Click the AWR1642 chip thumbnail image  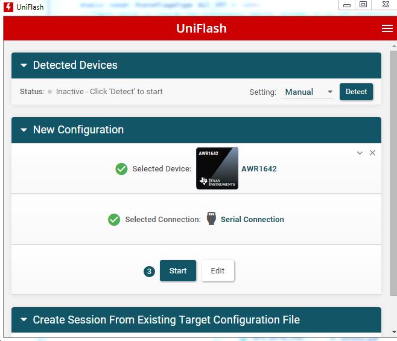[x=217, y=168]
